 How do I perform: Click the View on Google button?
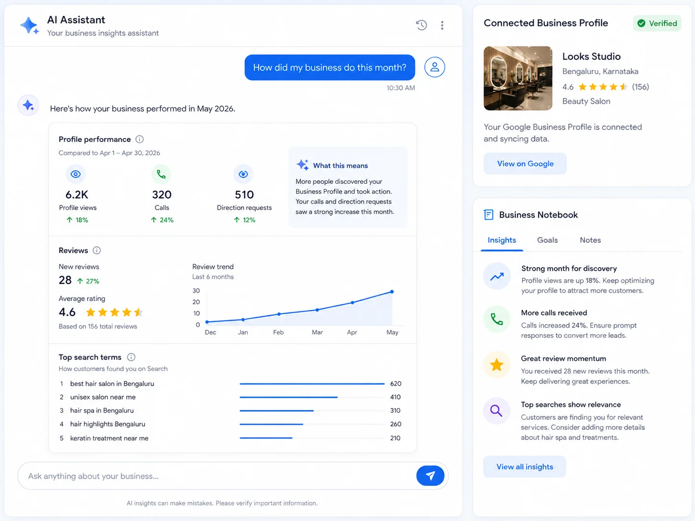tap(525, 164)
